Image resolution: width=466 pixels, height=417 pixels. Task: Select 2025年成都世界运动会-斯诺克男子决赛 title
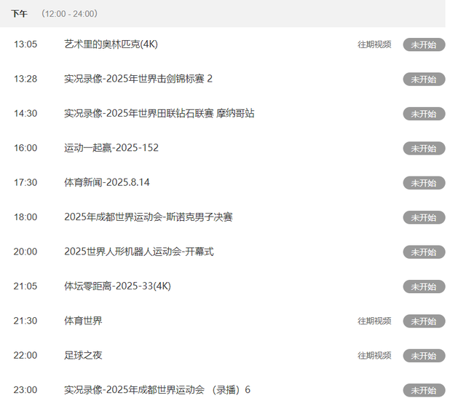click(x=149, y=217)
